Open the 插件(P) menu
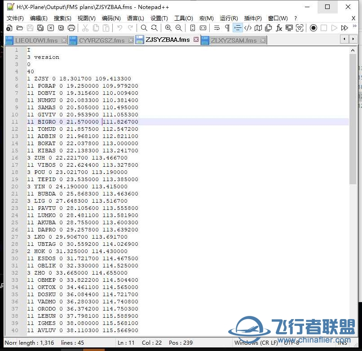 tap(253, 18)
